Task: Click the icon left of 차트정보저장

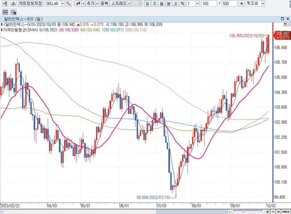Action: pos(13,3)
